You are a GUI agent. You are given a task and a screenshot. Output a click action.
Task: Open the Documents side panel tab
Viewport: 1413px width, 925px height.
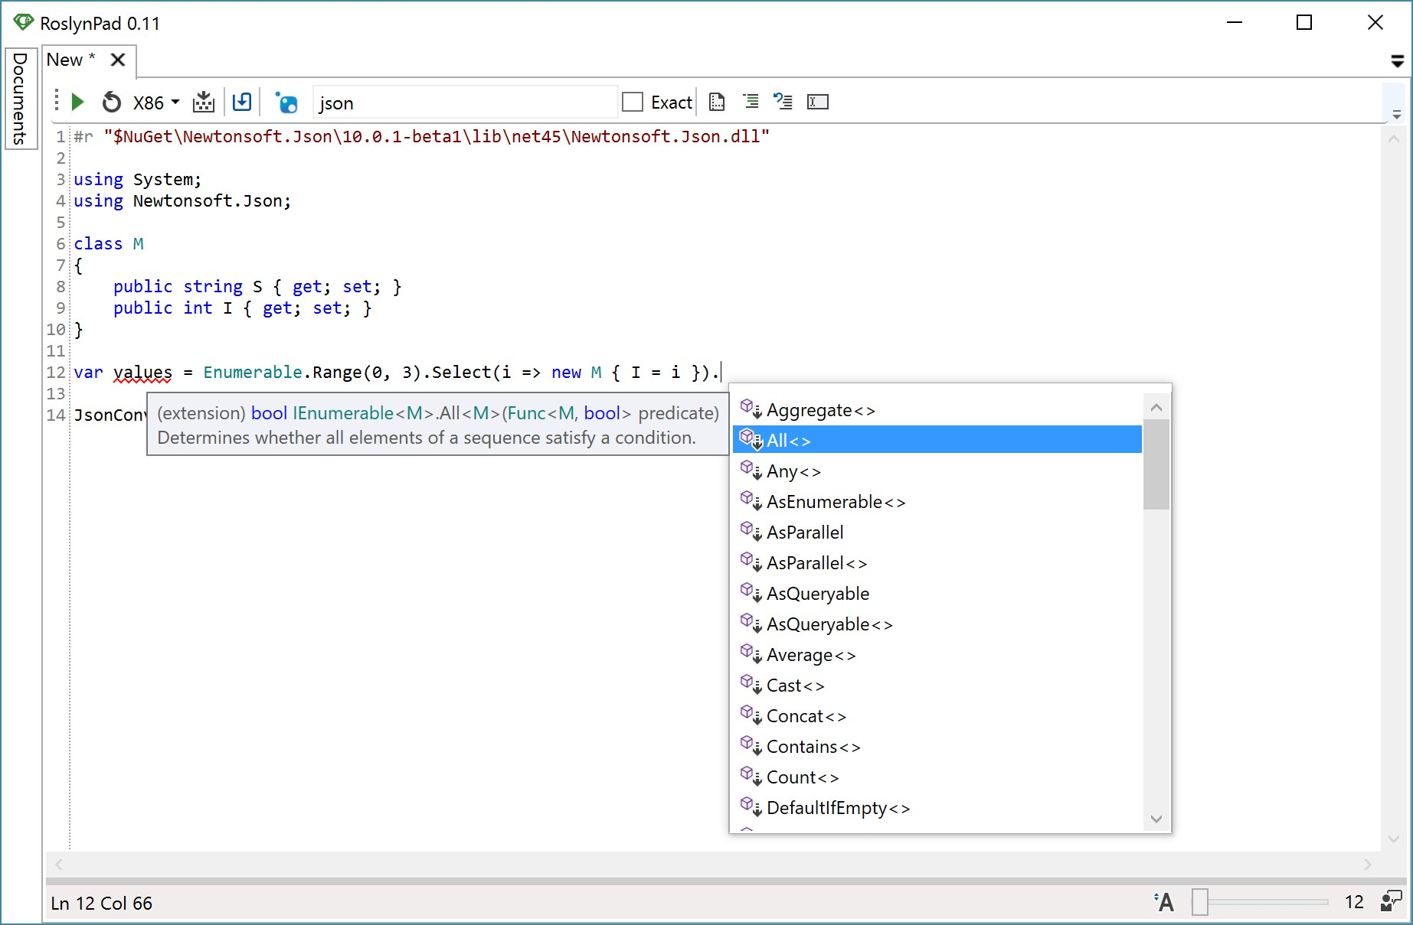tap(21, 99)
